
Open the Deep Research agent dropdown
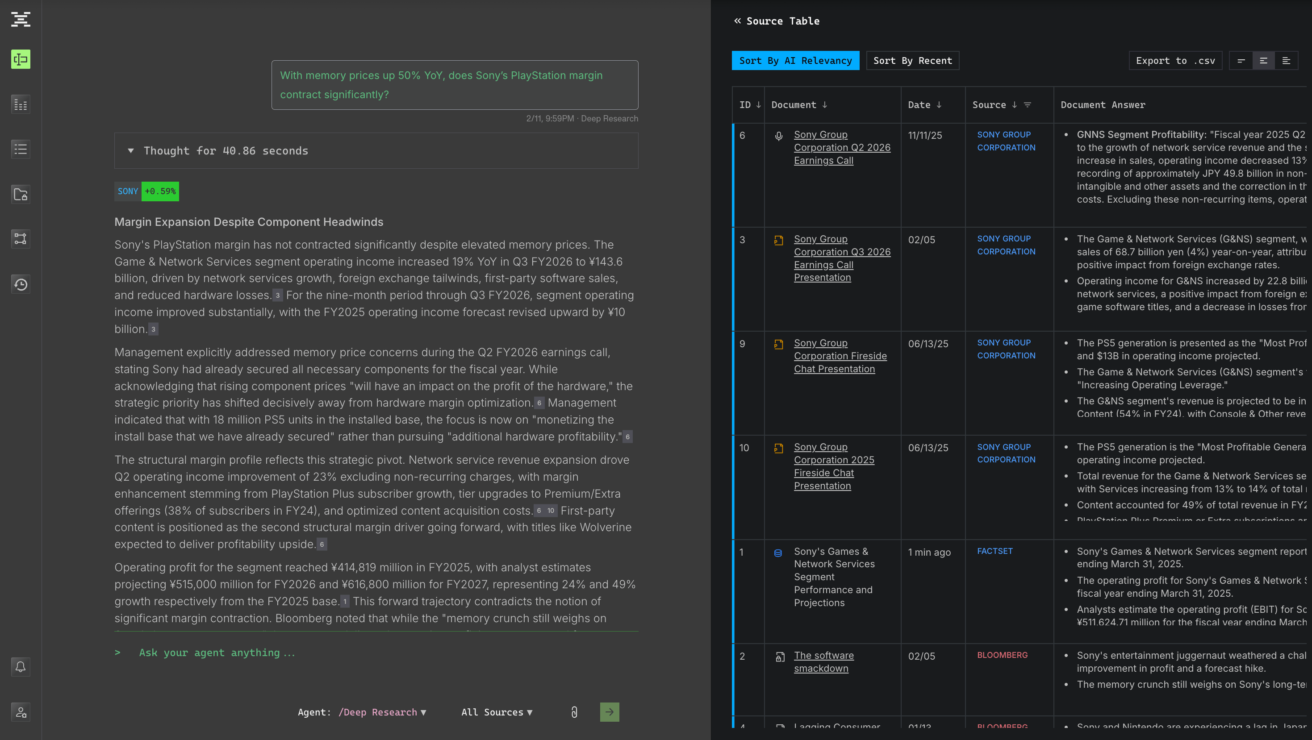point(382,712)
